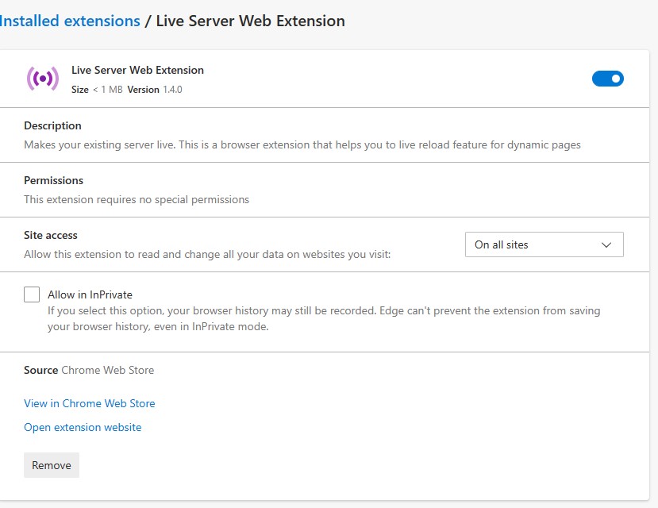Click the chevron arrow in Site access dropdown
The width and height of the screenshot is (658, 508).
(606, 245)
